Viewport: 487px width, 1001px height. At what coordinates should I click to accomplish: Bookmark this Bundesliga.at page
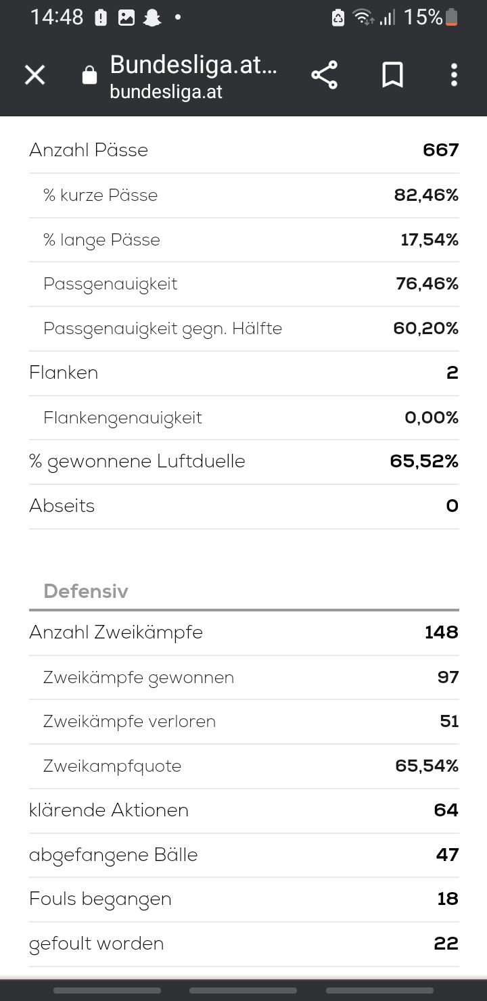pos(392,75)
